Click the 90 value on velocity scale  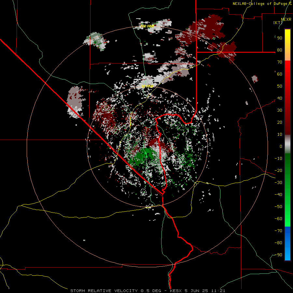(280, 38)
